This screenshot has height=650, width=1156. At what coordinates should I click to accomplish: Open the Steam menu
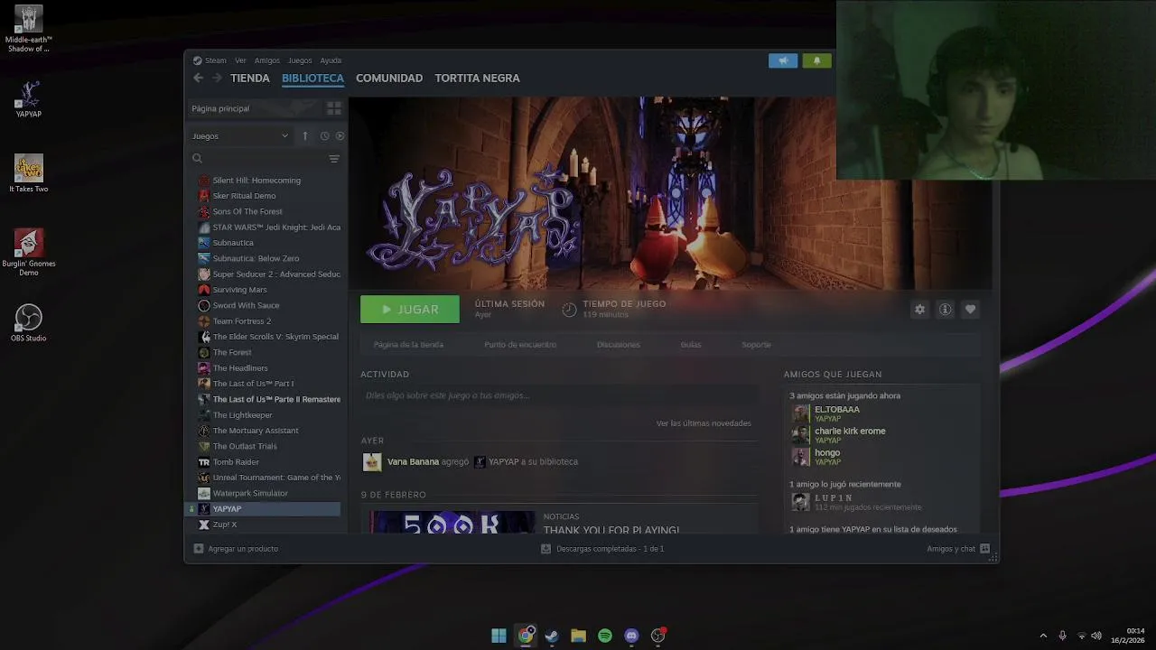point(210,60)
